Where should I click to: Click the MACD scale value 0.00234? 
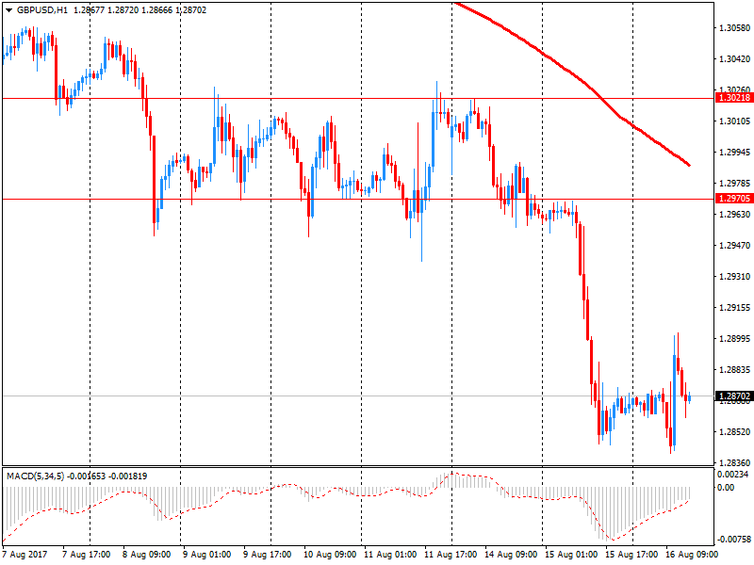(733, 475)
